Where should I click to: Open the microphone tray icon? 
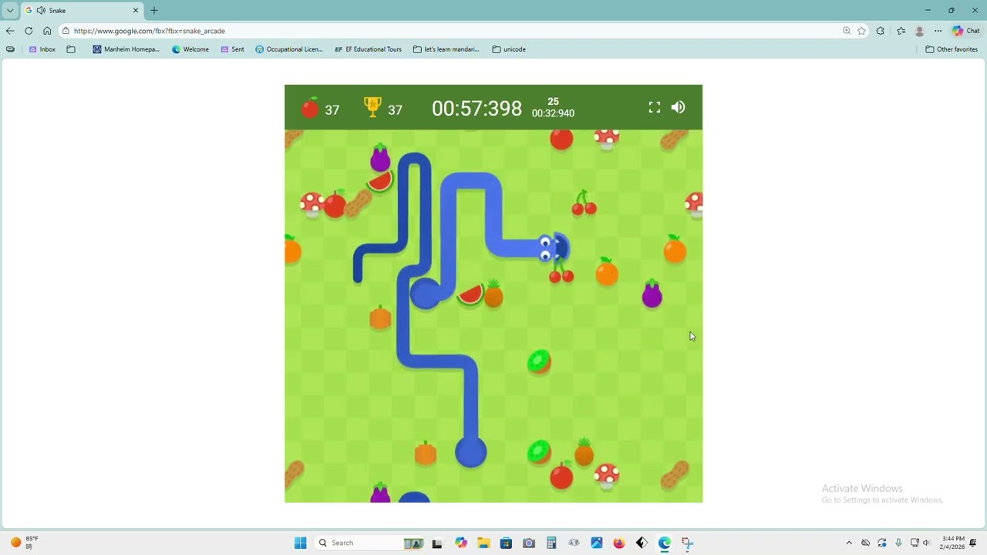898,543
